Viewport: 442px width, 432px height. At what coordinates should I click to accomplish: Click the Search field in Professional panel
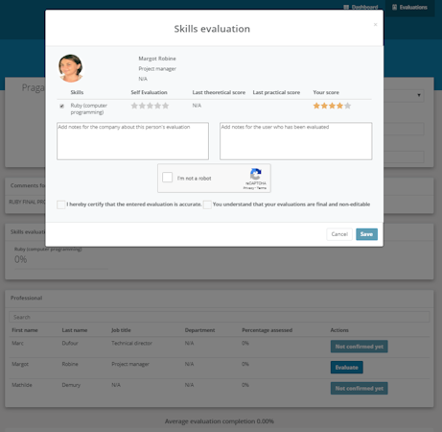click(x=220, y=317)
